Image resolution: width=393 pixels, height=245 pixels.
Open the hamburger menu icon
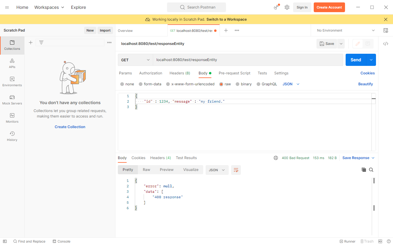pyautogui.click(x=7, y=7)
